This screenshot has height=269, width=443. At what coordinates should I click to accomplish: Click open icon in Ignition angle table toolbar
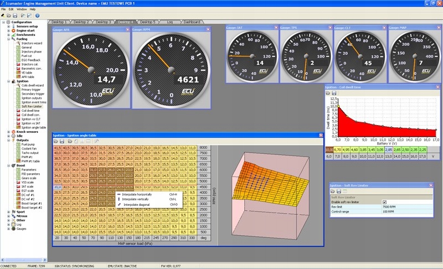[55, 142]
